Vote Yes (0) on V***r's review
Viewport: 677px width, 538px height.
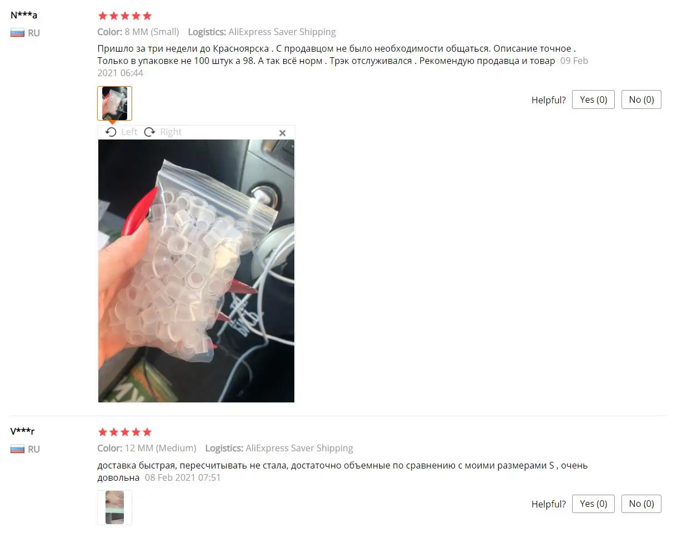pyautogui.click(x=593, y=504)
